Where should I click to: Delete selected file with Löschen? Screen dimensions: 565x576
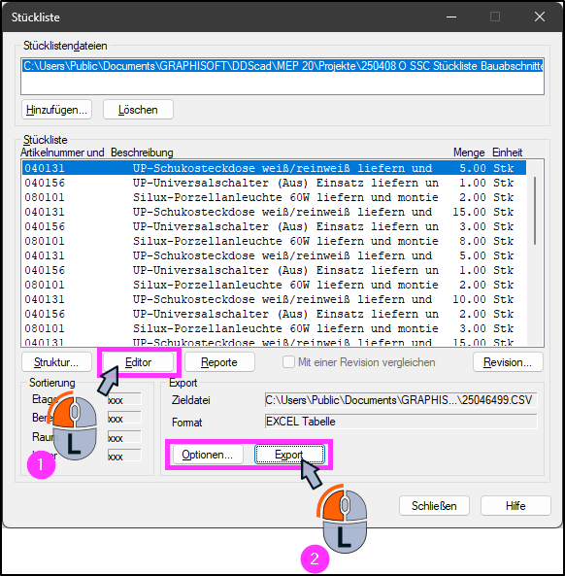click(x=138, y=110)
